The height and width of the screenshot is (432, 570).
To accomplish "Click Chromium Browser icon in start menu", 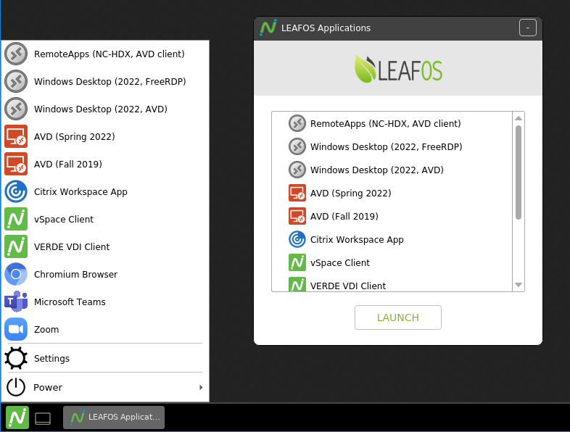I will pyautogui.click(x=16, y=274).
